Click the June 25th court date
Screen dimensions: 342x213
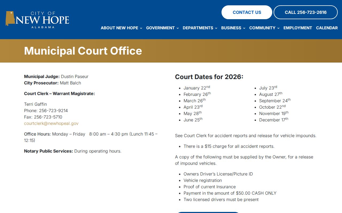click(x=193, y=120)
